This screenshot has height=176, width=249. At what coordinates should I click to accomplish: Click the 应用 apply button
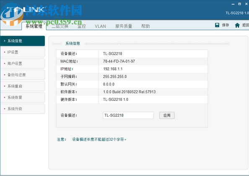tap(167, 116)
